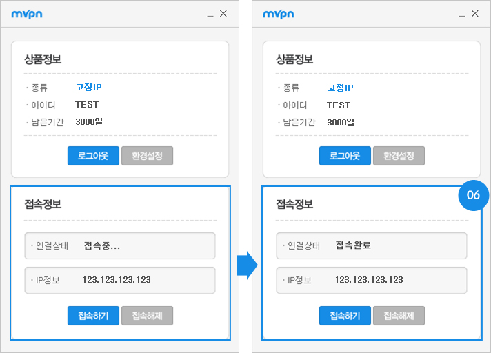Click the 고정IP link in the 접속완료 window
The image size is (491, 353).
coord(340,88)
